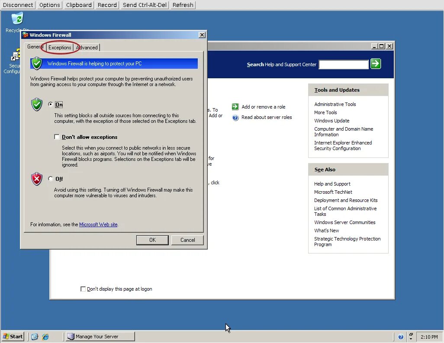Open Help and Support link
The width and height of the screenshot is (444, 343).
coord(332,184)
